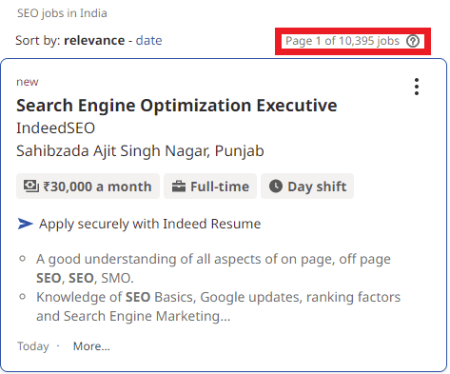Click the Apply with Indeed Resume arrow icon
Viewport: 450px width, 374px height.
[x=26, y=224]
